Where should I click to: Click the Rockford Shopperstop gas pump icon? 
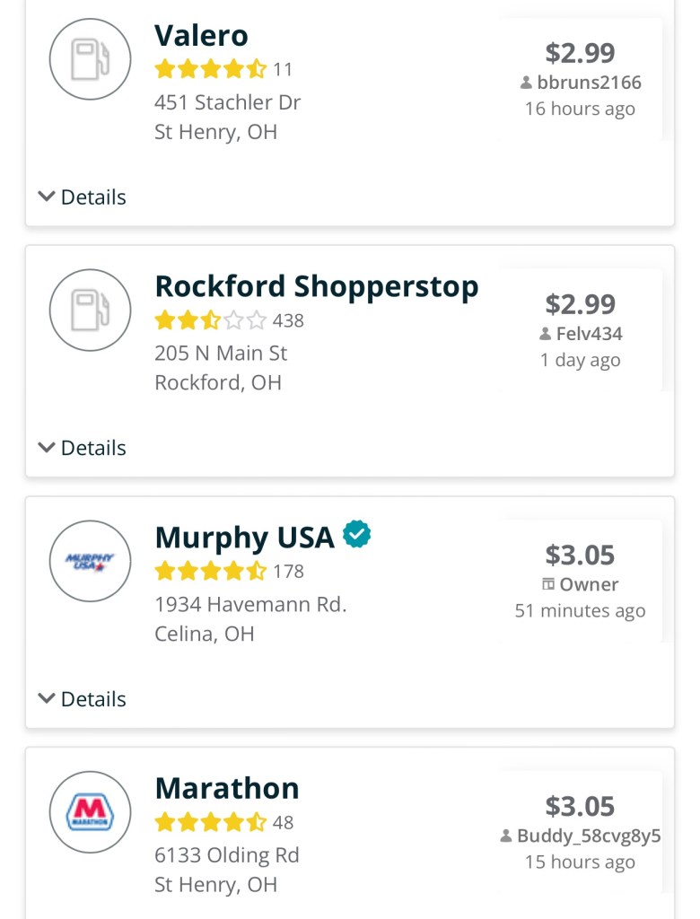tap(90, 310)
